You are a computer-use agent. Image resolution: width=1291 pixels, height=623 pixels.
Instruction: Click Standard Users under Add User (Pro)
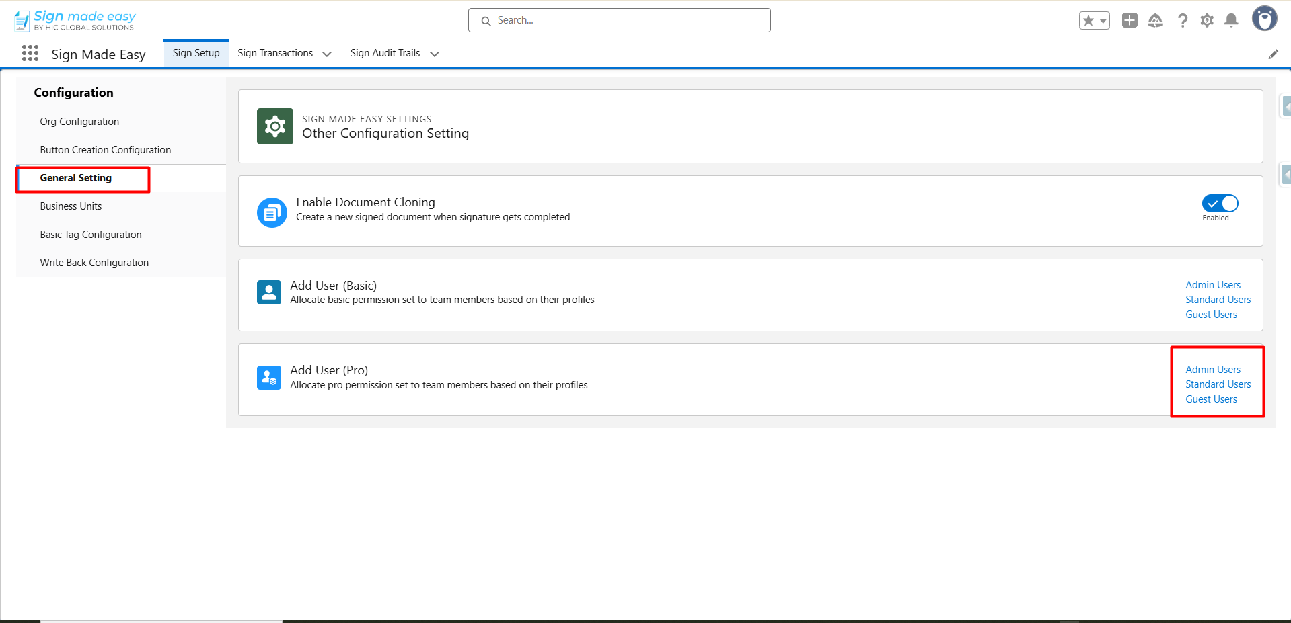coord(1218,384)
